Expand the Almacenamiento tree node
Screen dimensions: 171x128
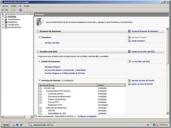click(3, 28)
